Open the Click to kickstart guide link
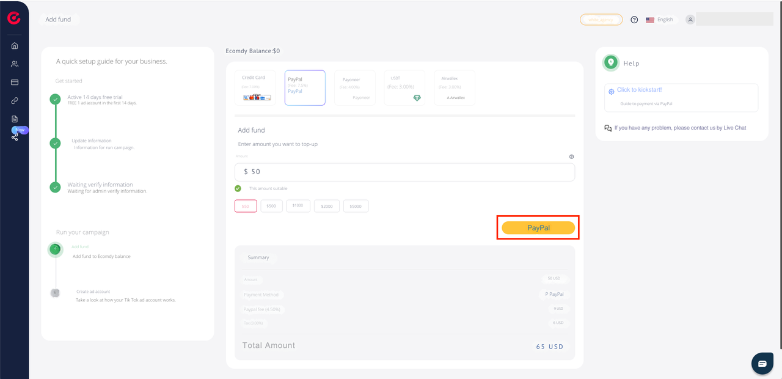 pyautogui.click(x=639, y=90)
